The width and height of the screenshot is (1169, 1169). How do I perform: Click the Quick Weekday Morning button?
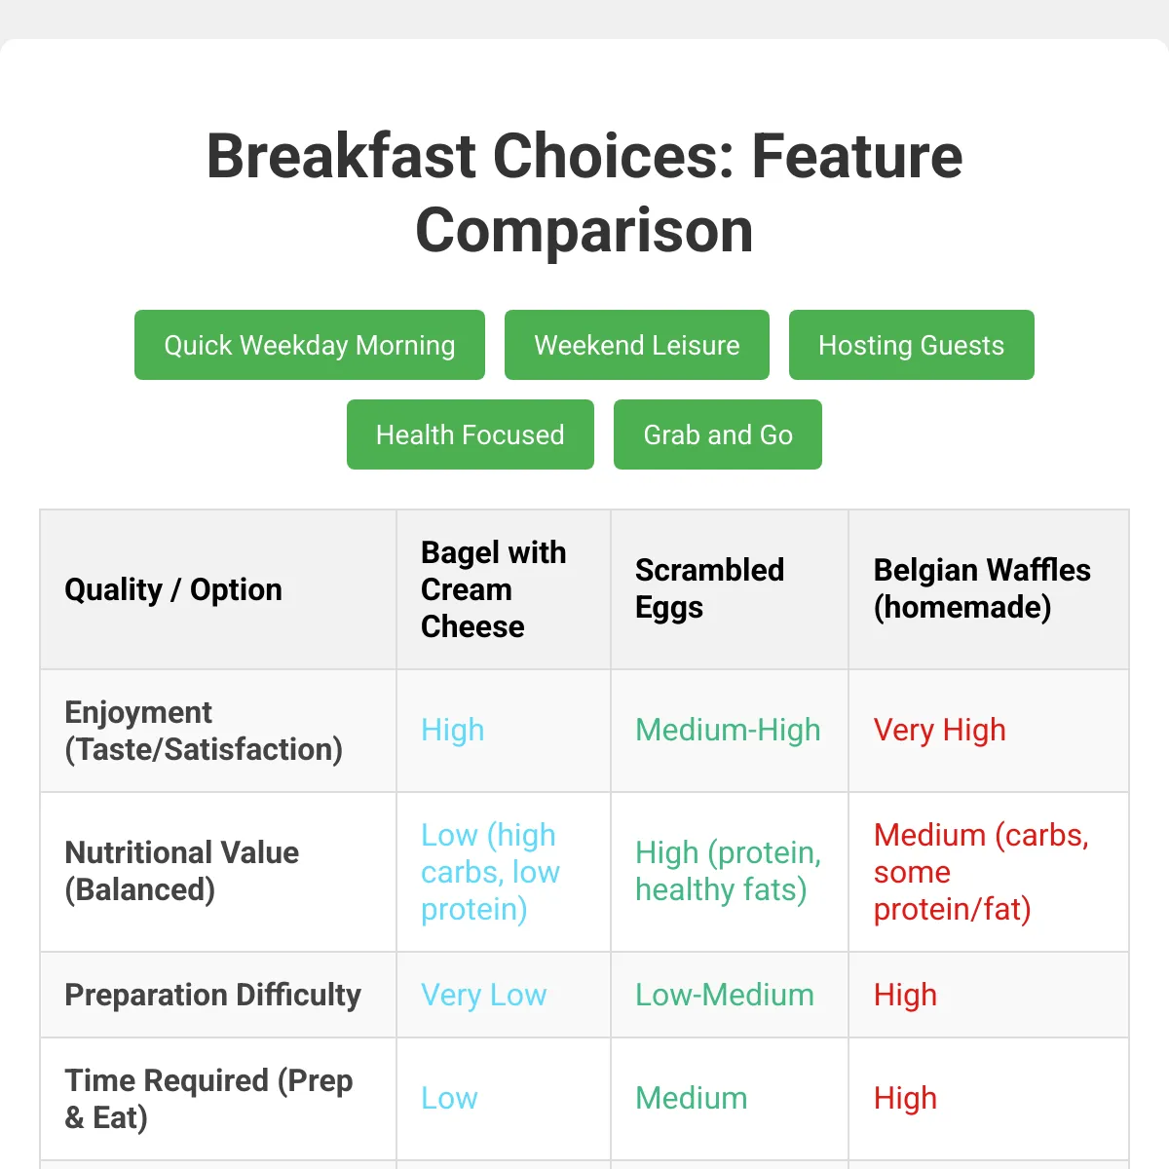coord(309,345)
